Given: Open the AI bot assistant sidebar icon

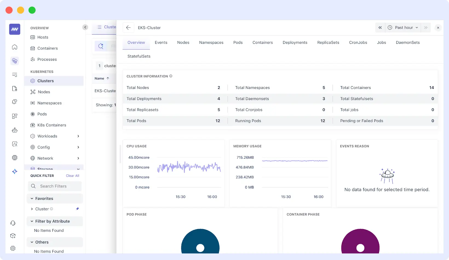Looking at the screenshot, I should pyautogui.click(x=14, y=130).
